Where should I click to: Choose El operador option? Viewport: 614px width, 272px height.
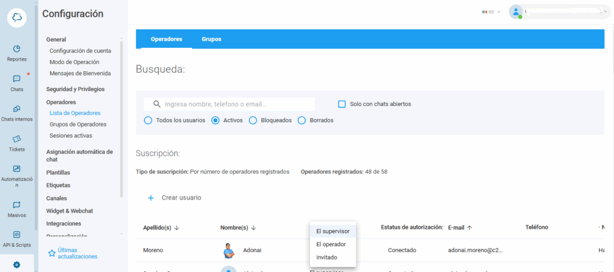[x=333, y=244]
